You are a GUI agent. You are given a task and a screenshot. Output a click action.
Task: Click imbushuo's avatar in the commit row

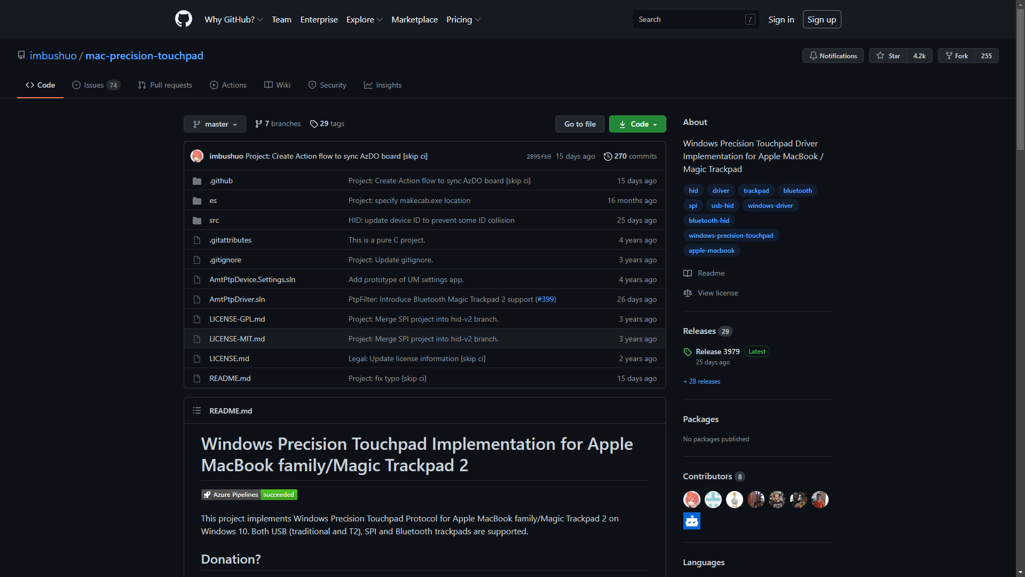click(x=197, y=156)
